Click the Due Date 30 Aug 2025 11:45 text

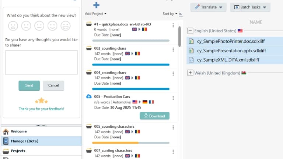118,107
